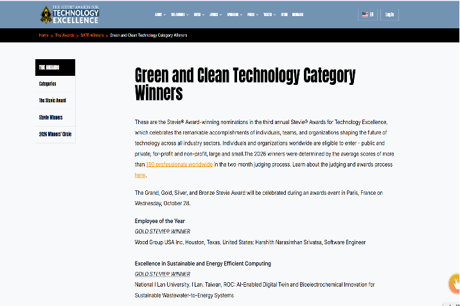Expand the About menu dropdown
The width and height of the screenshot is (460, 306).
pyautogui.click(x=160, y=14)
